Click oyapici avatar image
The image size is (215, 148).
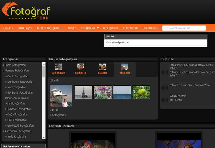click(102, 67)
